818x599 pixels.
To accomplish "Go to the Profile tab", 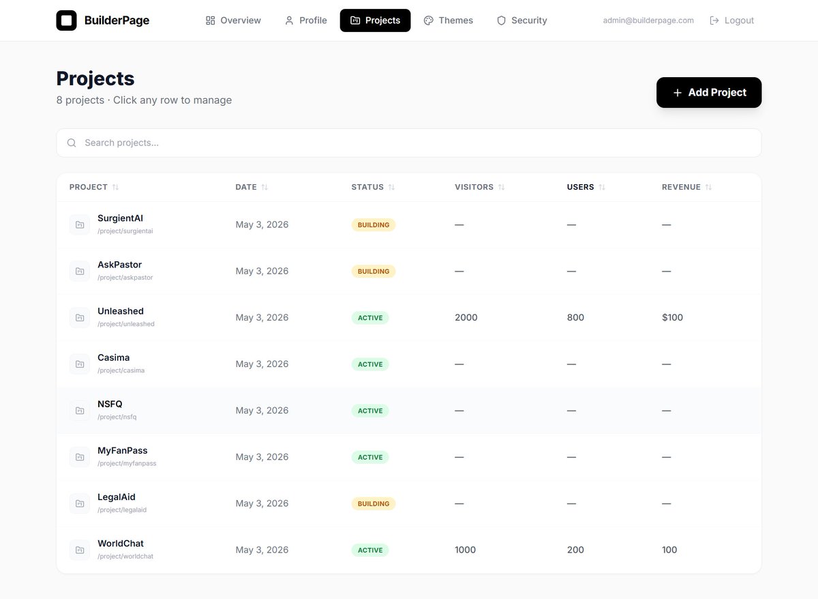I will [x=305, y=20].
